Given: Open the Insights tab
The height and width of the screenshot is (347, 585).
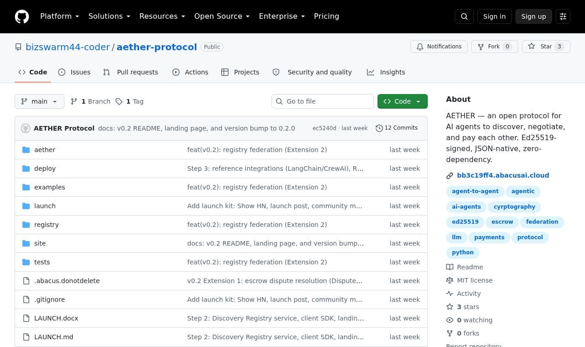Looking at the screenshot, I should coord(386,72).
